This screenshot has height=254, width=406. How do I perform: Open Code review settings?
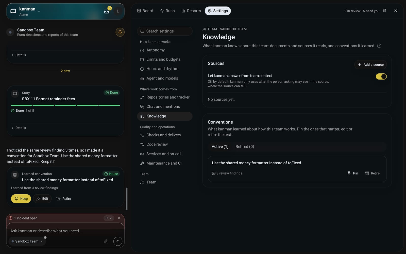(x=165, y=144)
